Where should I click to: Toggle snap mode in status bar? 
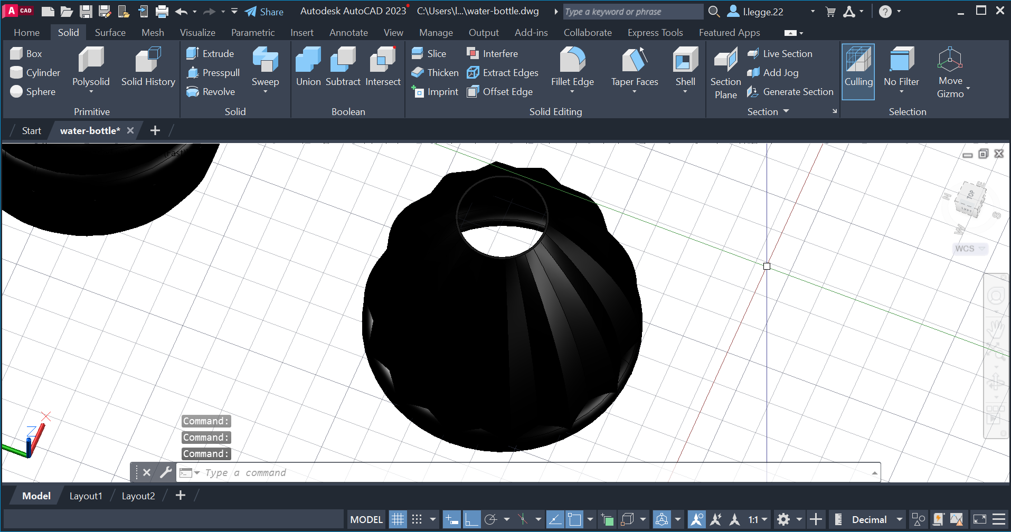click(417, 519)
